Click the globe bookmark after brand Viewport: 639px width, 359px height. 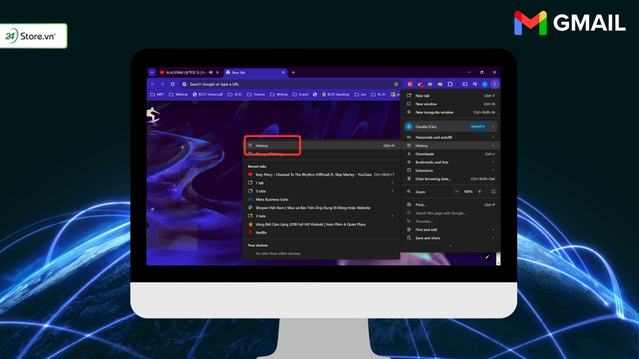[315, 95]
